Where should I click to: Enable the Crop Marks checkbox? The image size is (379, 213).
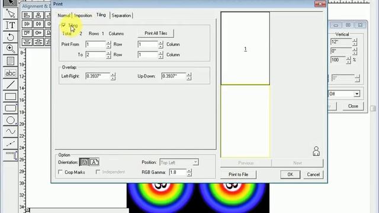[60, 172]
